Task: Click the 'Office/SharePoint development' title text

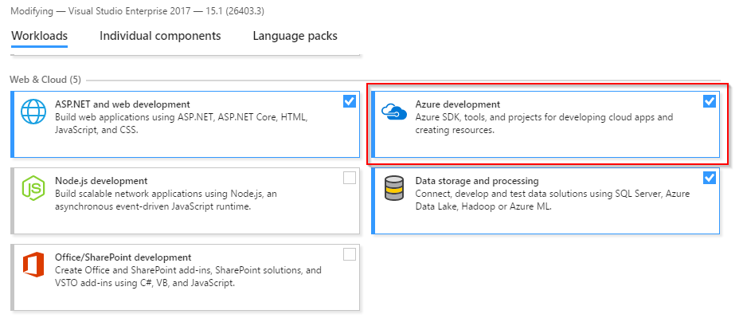Action: click(123, 257)
